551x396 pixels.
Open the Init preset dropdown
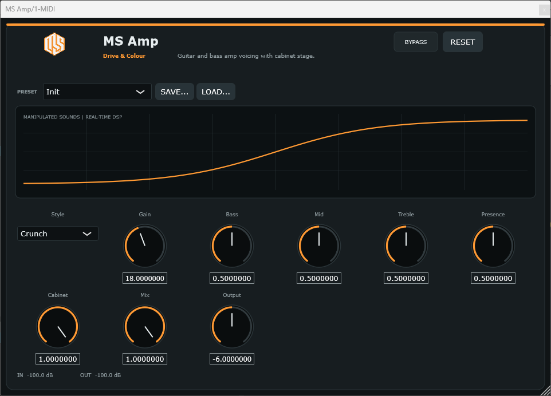(97, 92)
